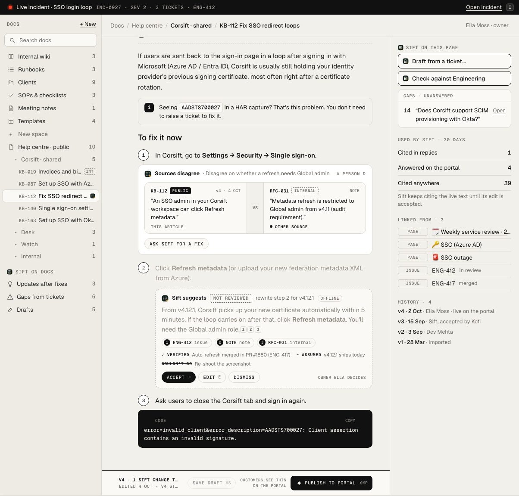This screenshot has width=519, height=496.
Task: Click the pencil icon beside Drafts
Action: tap(10, 310)
